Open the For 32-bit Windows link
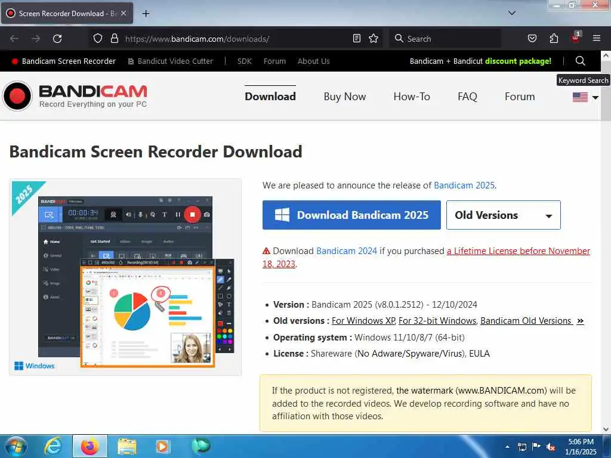 point(437,320)
